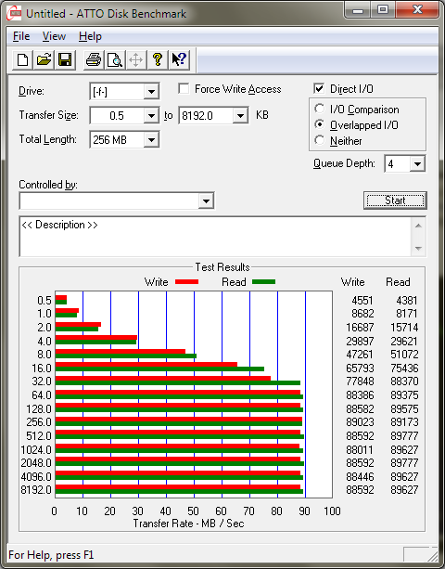Viewport: 445px width, 569px height.
Task: Click the read value 88370
Action: 404,381
